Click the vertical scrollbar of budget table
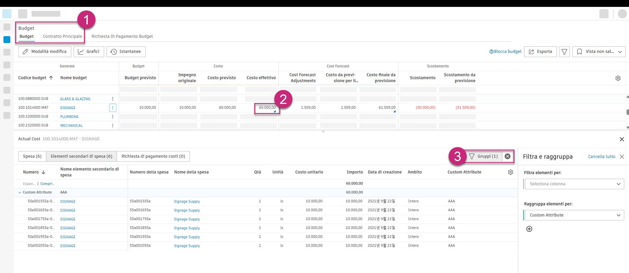 click(x=628, y=112)
